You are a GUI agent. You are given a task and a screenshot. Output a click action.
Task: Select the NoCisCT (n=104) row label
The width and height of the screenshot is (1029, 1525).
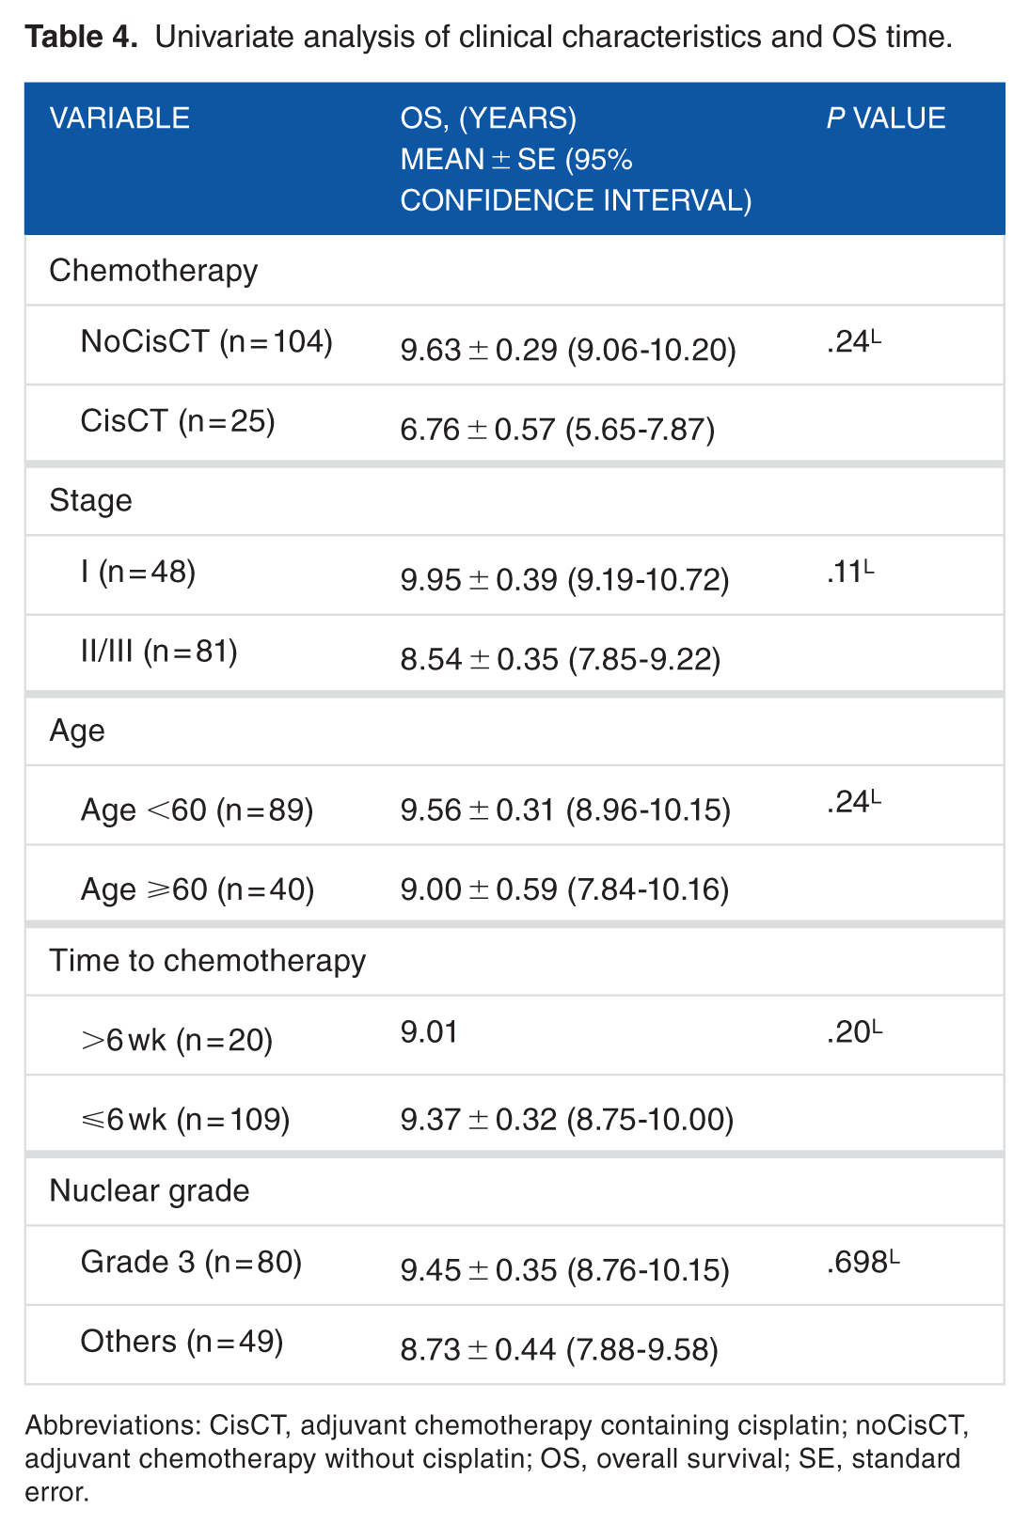(x=207, y=341)
